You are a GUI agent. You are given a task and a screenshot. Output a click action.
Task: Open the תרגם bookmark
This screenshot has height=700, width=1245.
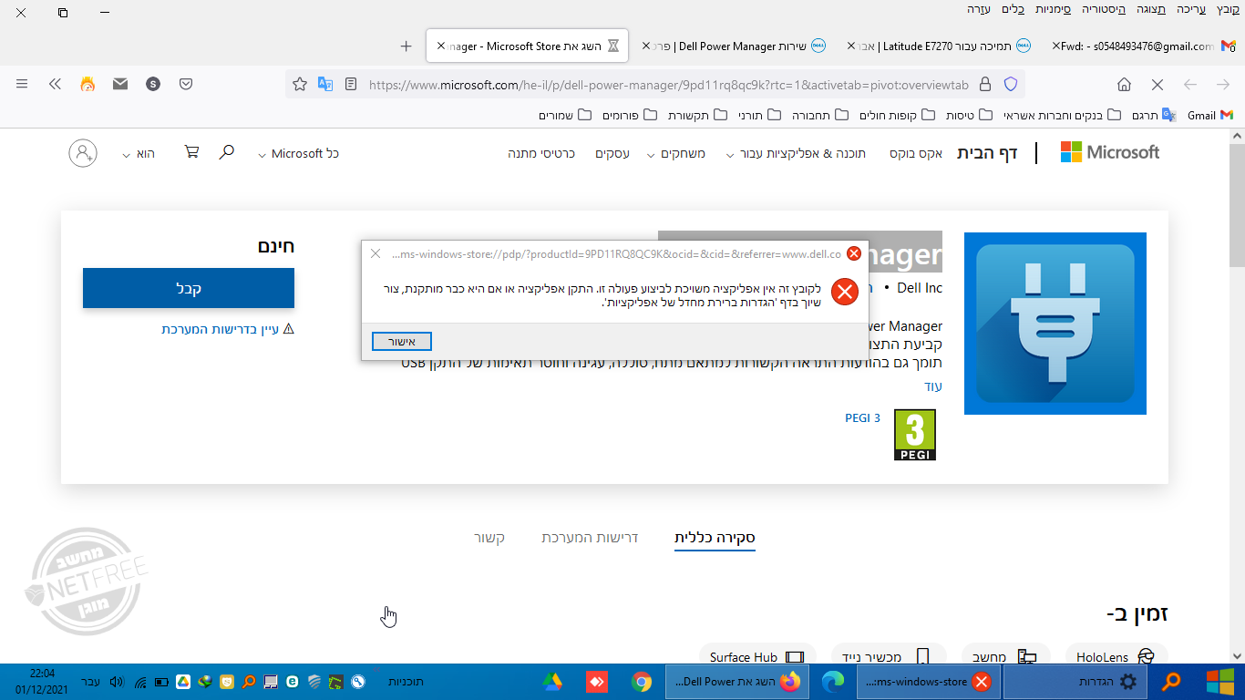[x=1154, y=115]
